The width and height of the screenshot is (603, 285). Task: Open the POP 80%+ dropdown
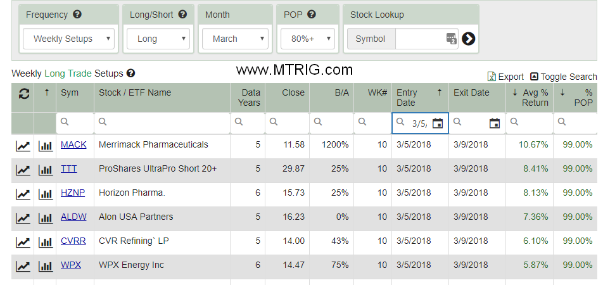click(x=308, y=39)
